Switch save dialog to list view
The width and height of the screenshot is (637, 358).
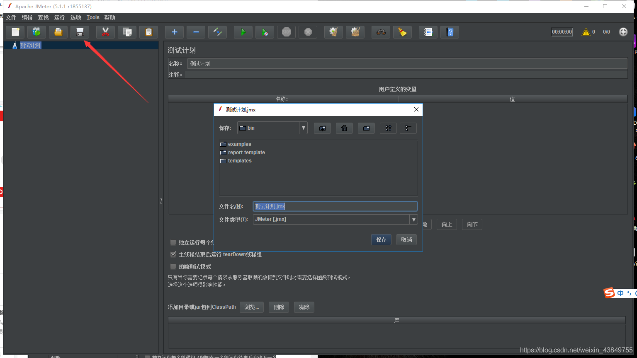coord(388,128)
